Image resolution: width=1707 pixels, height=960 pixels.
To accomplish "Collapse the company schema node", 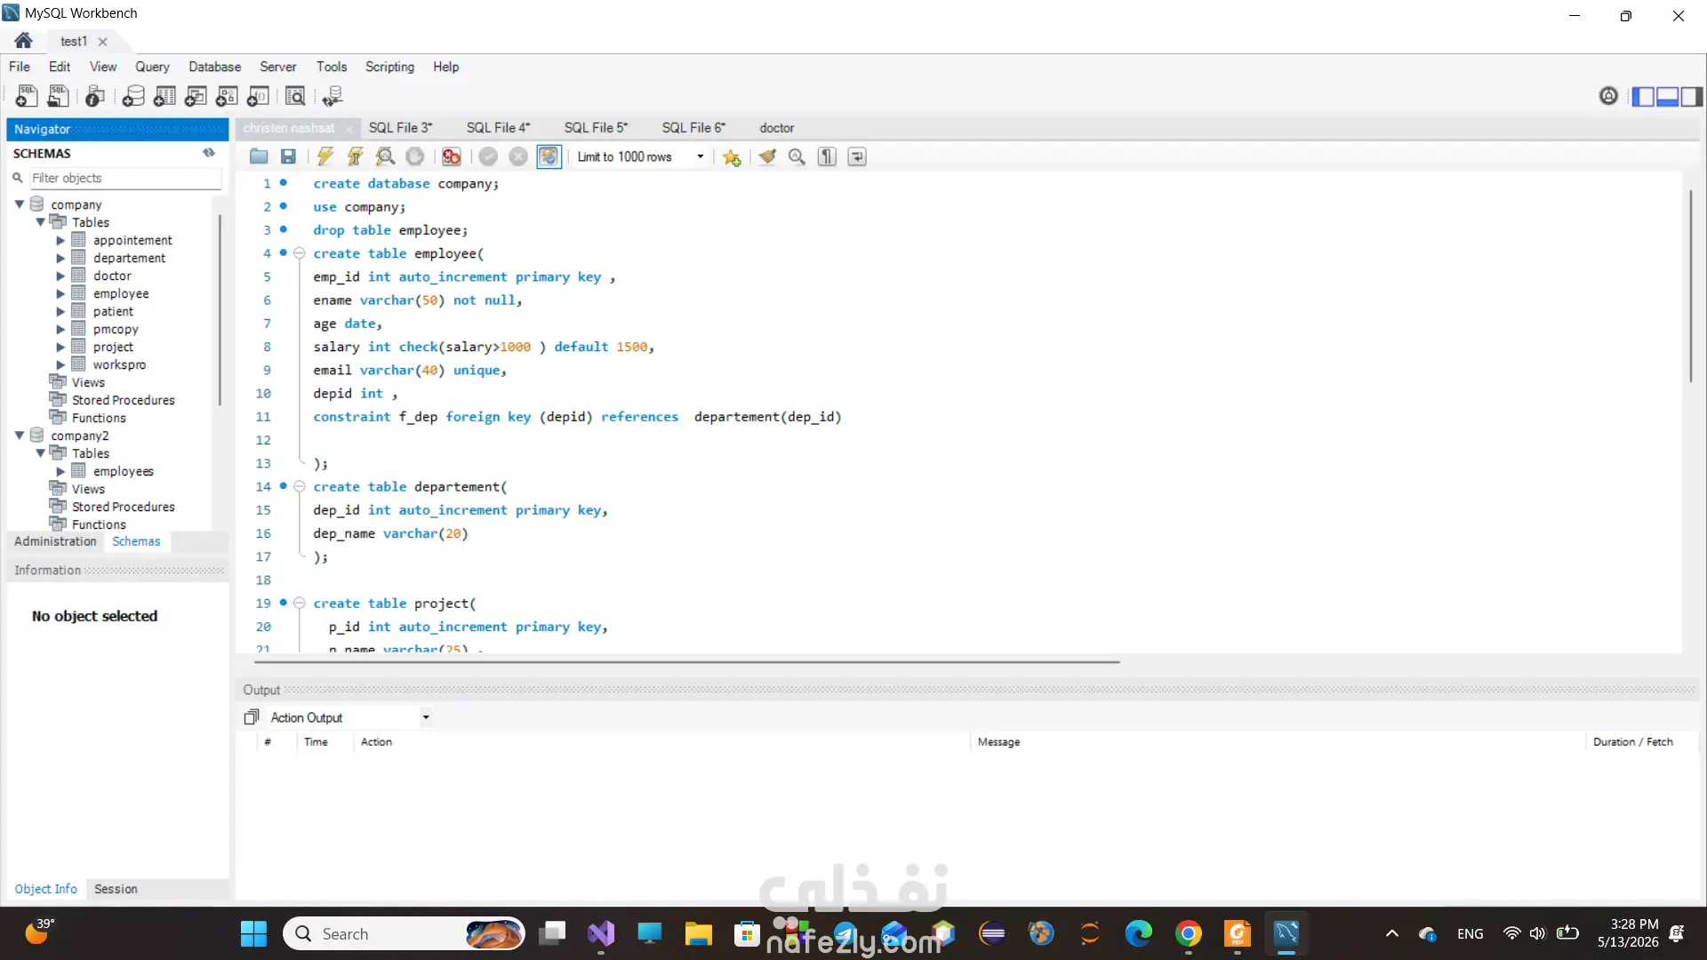I will (x=20, y=204).
